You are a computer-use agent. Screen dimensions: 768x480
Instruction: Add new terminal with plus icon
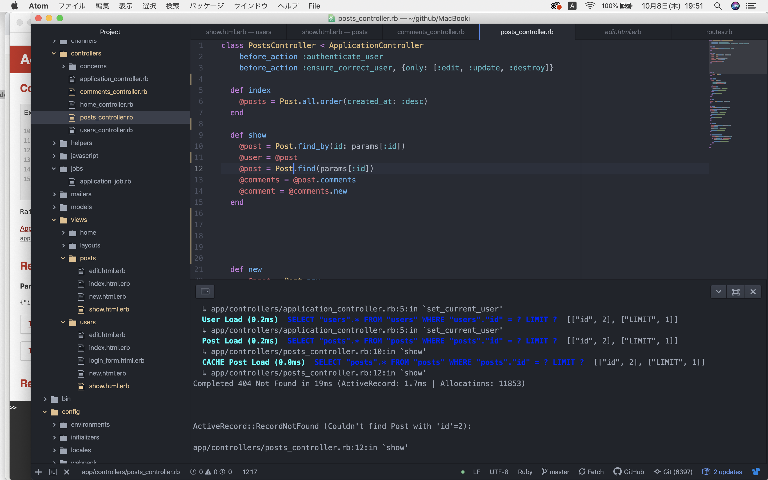point(38,472)
